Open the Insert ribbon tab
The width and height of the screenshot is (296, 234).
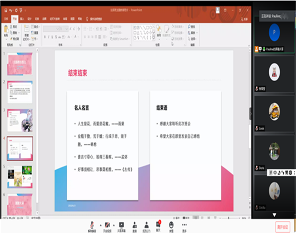22,18
